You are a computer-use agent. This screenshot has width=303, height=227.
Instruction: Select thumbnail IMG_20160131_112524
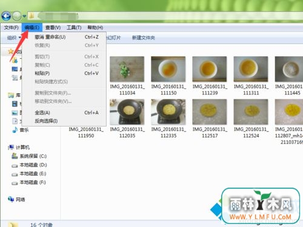(x=251, y=112)
